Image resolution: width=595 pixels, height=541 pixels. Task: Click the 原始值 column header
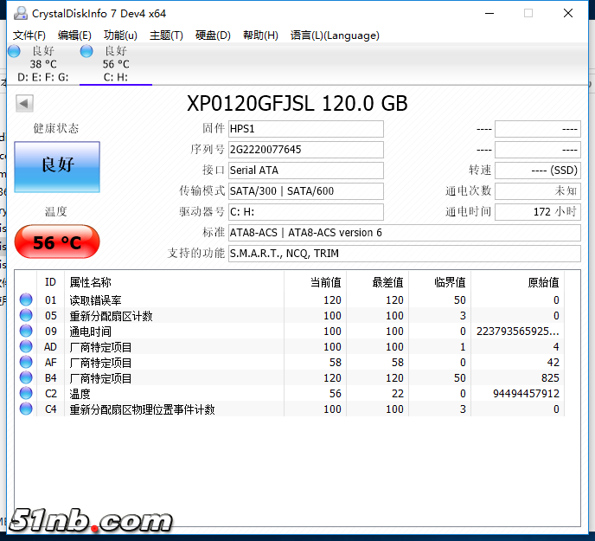click(x=543, y=282)
